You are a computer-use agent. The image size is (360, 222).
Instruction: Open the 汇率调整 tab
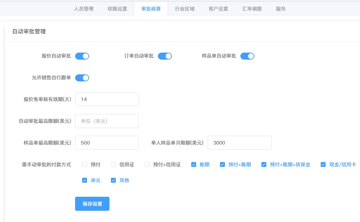click(x=252, y=9)
